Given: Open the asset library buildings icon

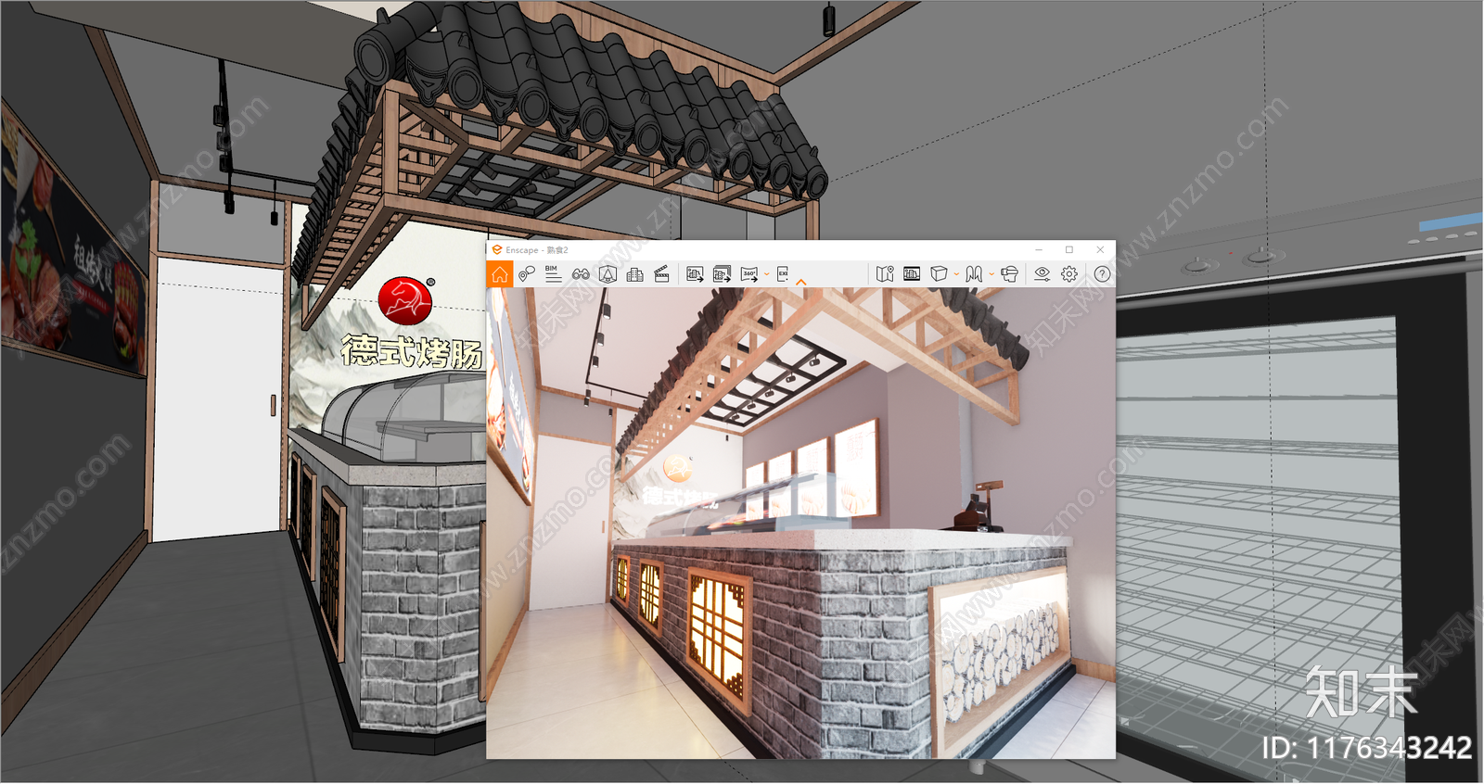Looking at the screenshot, I should (635, 274).
